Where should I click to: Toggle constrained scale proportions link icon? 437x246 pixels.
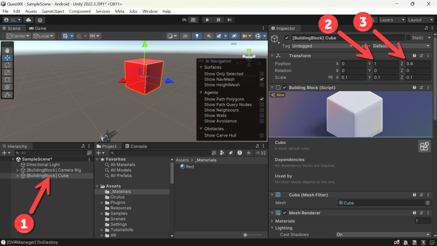[331, 77]
